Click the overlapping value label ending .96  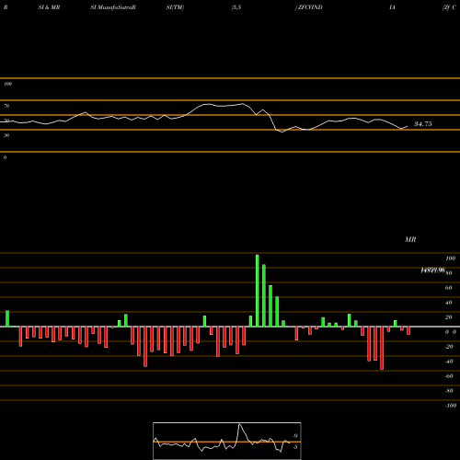pos(432,270)
